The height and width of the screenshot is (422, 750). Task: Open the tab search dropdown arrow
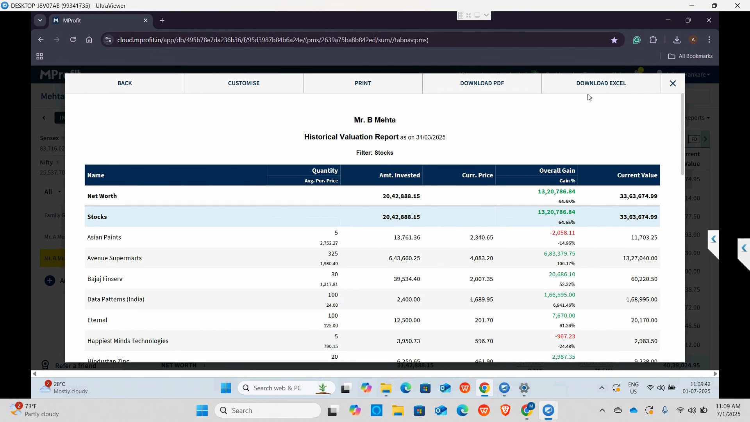coord(40,20)
